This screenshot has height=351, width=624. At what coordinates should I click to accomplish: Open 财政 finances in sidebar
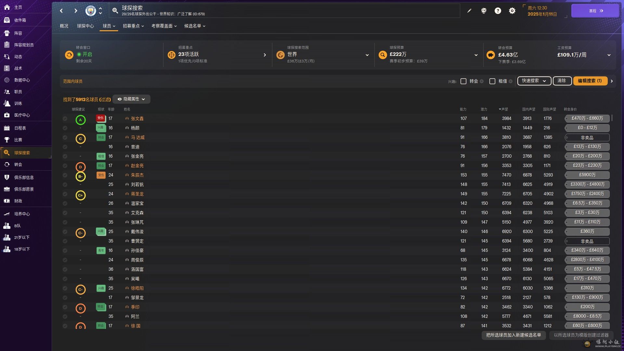(x=18, y=201)
